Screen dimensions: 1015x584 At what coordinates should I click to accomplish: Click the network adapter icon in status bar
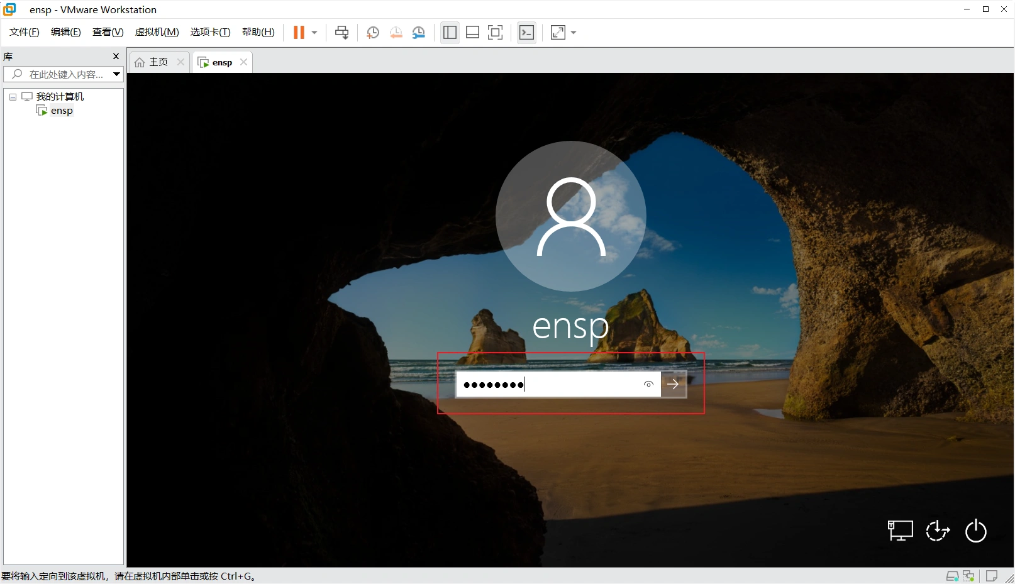click(969, 576)
